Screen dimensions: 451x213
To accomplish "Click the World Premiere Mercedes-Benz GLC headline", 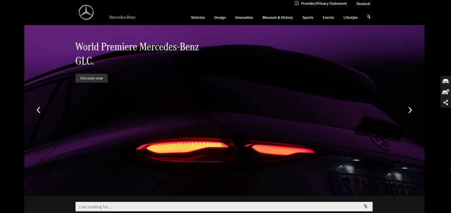I will (x=137, y=53).
